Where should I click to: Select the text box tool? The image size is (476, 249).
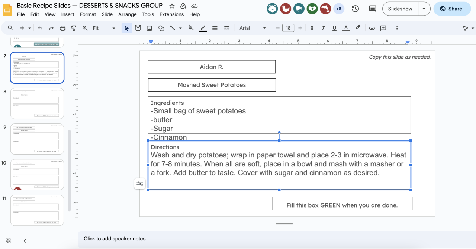tap(138, 28)
